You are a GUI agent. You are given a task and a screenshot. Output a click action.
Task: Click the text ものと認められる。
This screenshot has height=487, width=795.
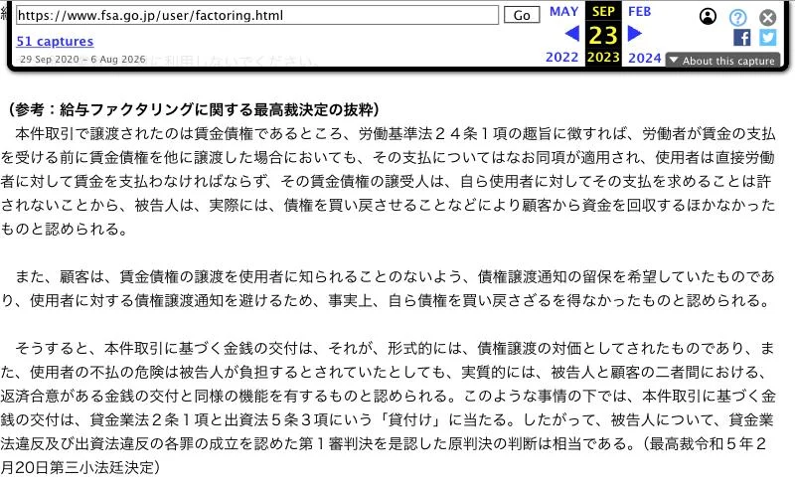[64, 229]
